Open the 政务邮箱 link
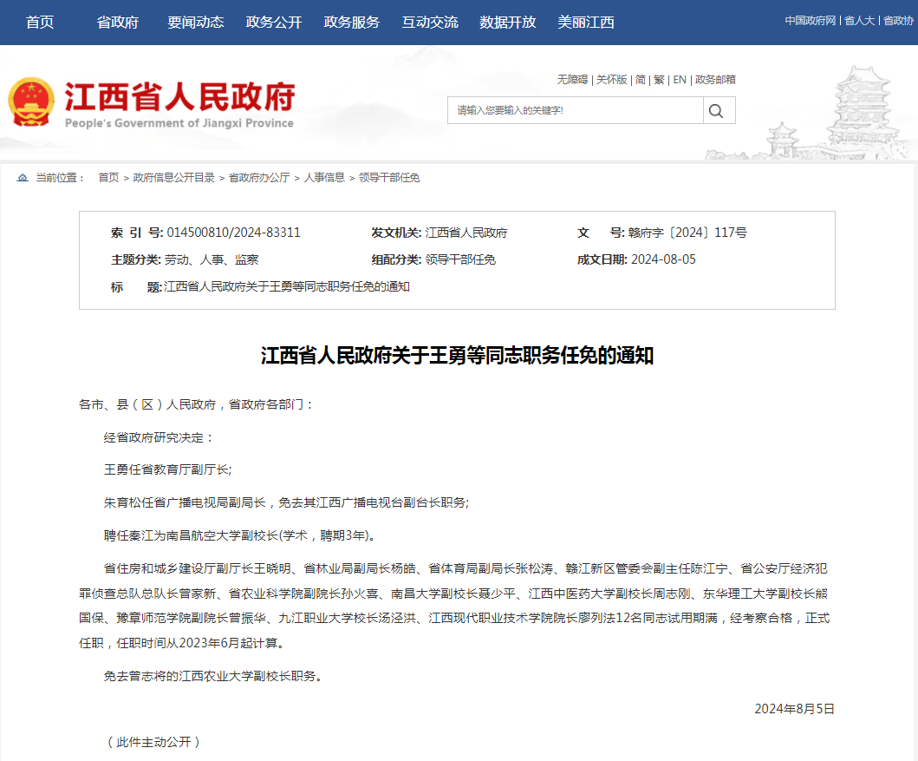Screen dimensions: 918x761 tap(715, 80)
